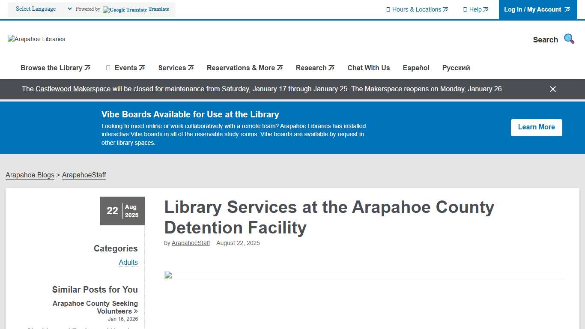Select the Chat With Us menu item
Screen dimensions: 585x329
[368, 68]
